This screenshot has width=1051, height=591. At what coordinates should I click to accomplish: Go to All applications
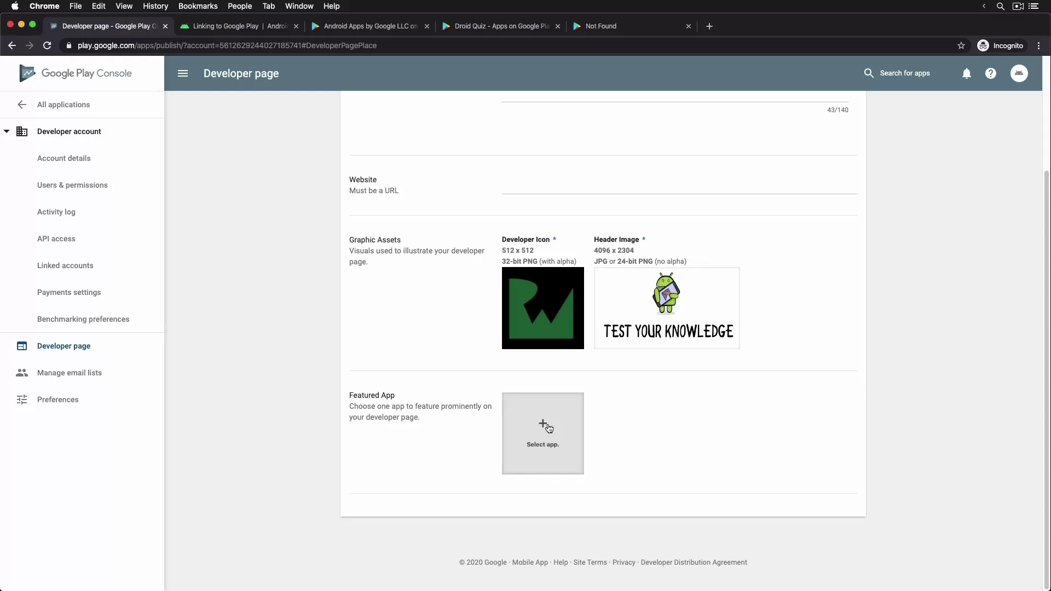63,105
